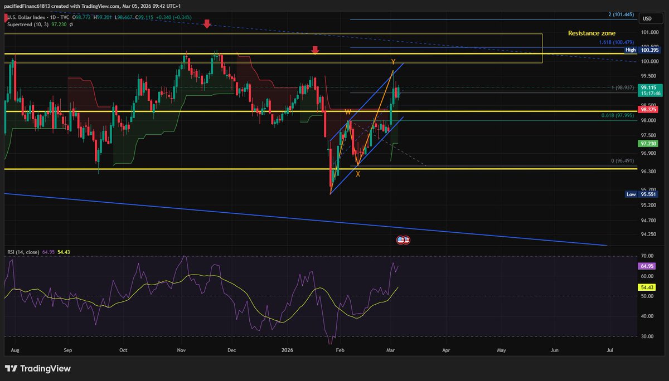Click the countdown timer 15:17:46 label
Screen dimensions: 669x381
click(x=651, y=94)
